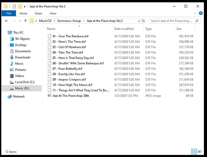Select file 04 - Take The Train.dsf
Screen dimensions: 207x157
68,52
